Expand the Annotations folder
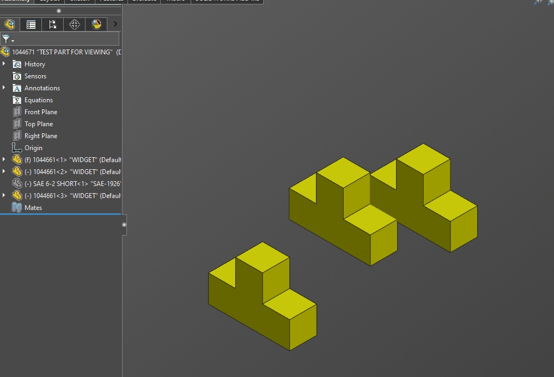Screen dimensions: 554x377 tap(4, 88)
